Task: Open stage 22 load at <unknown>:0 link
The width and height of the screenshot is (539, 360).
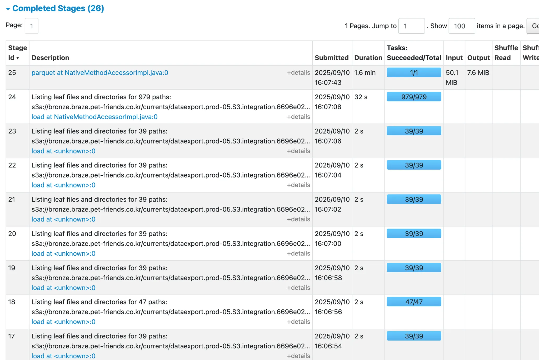Action: (x=63, y=185)
